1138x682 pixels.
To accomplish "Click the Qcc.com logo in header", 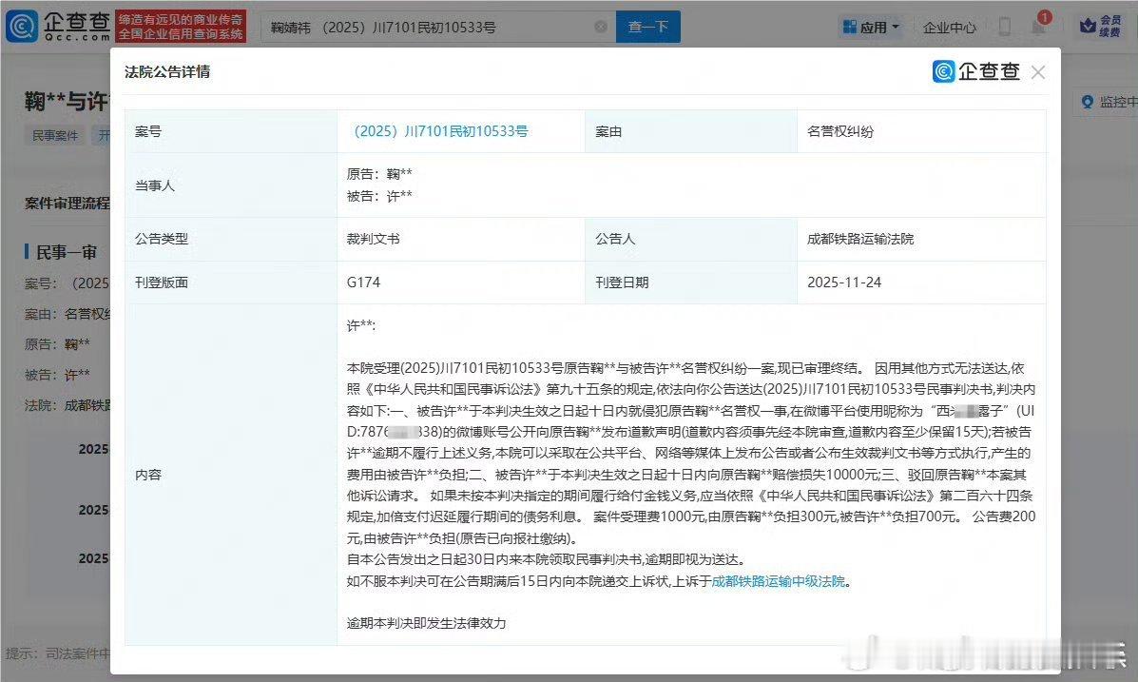I will coord(58,26).
